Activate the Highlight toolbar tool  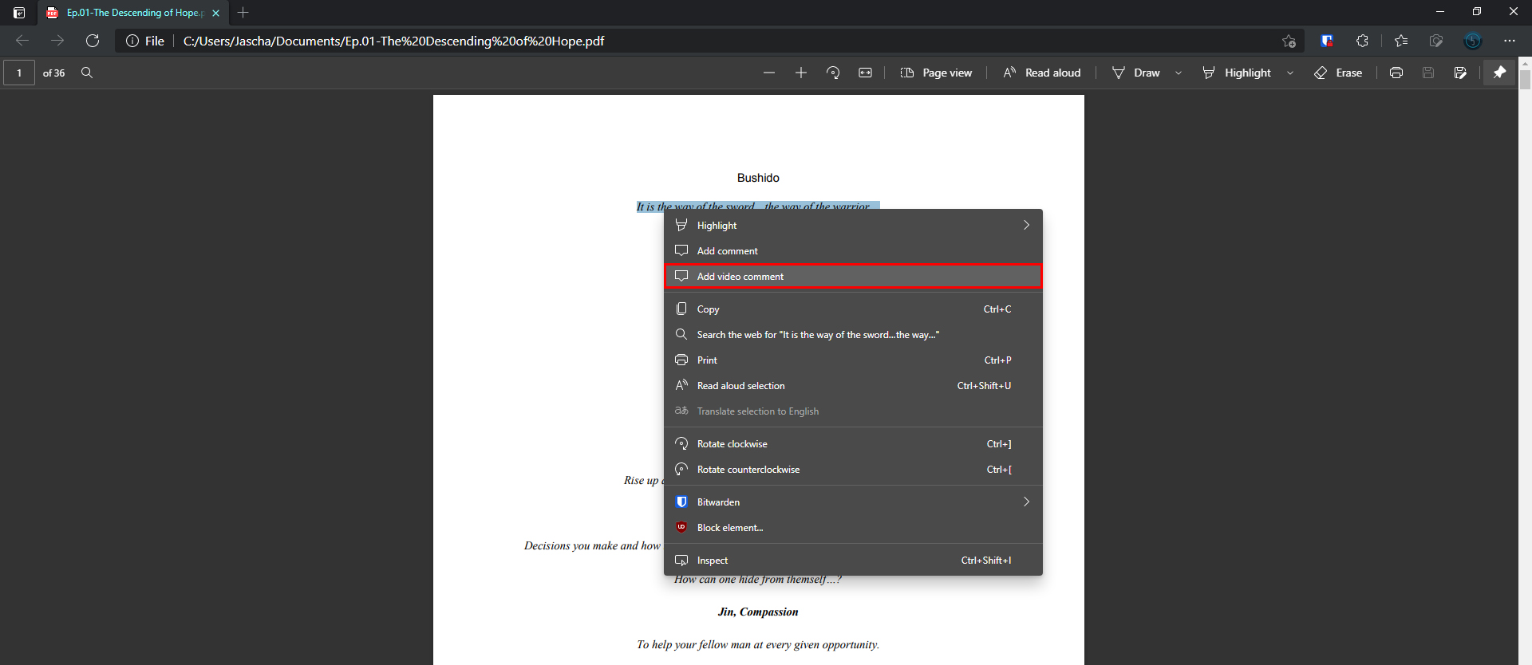coord(1237,73)
